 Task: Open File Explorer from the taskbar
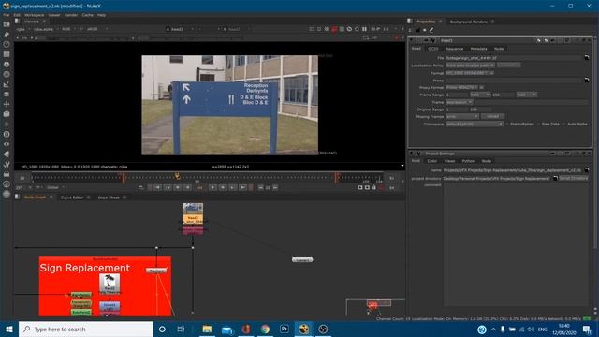(207, 329)
